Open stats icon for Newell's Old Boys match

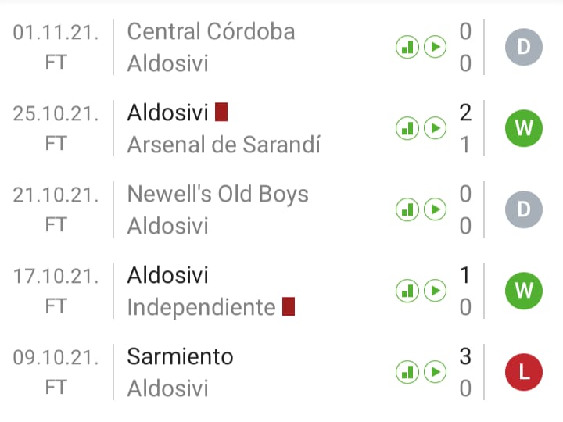(x=407, y=209)
